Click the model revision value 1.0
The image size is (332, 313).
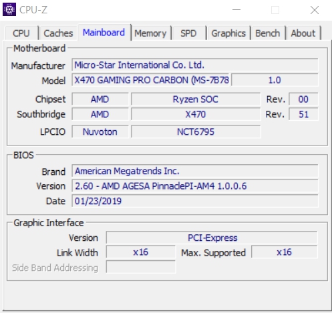275,80
